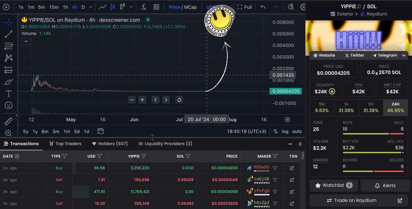Open the token Telegram link
Viewport: 412px width, 209px height.
coord(385,55)
